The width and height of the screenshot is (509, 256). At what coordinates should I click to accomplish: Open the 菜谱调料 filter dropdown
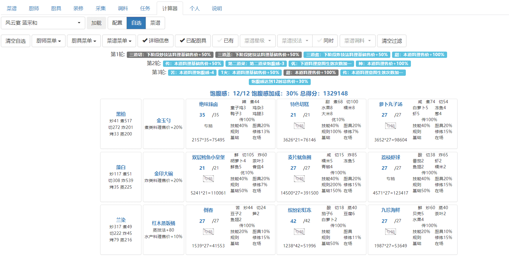coord(357,41)
